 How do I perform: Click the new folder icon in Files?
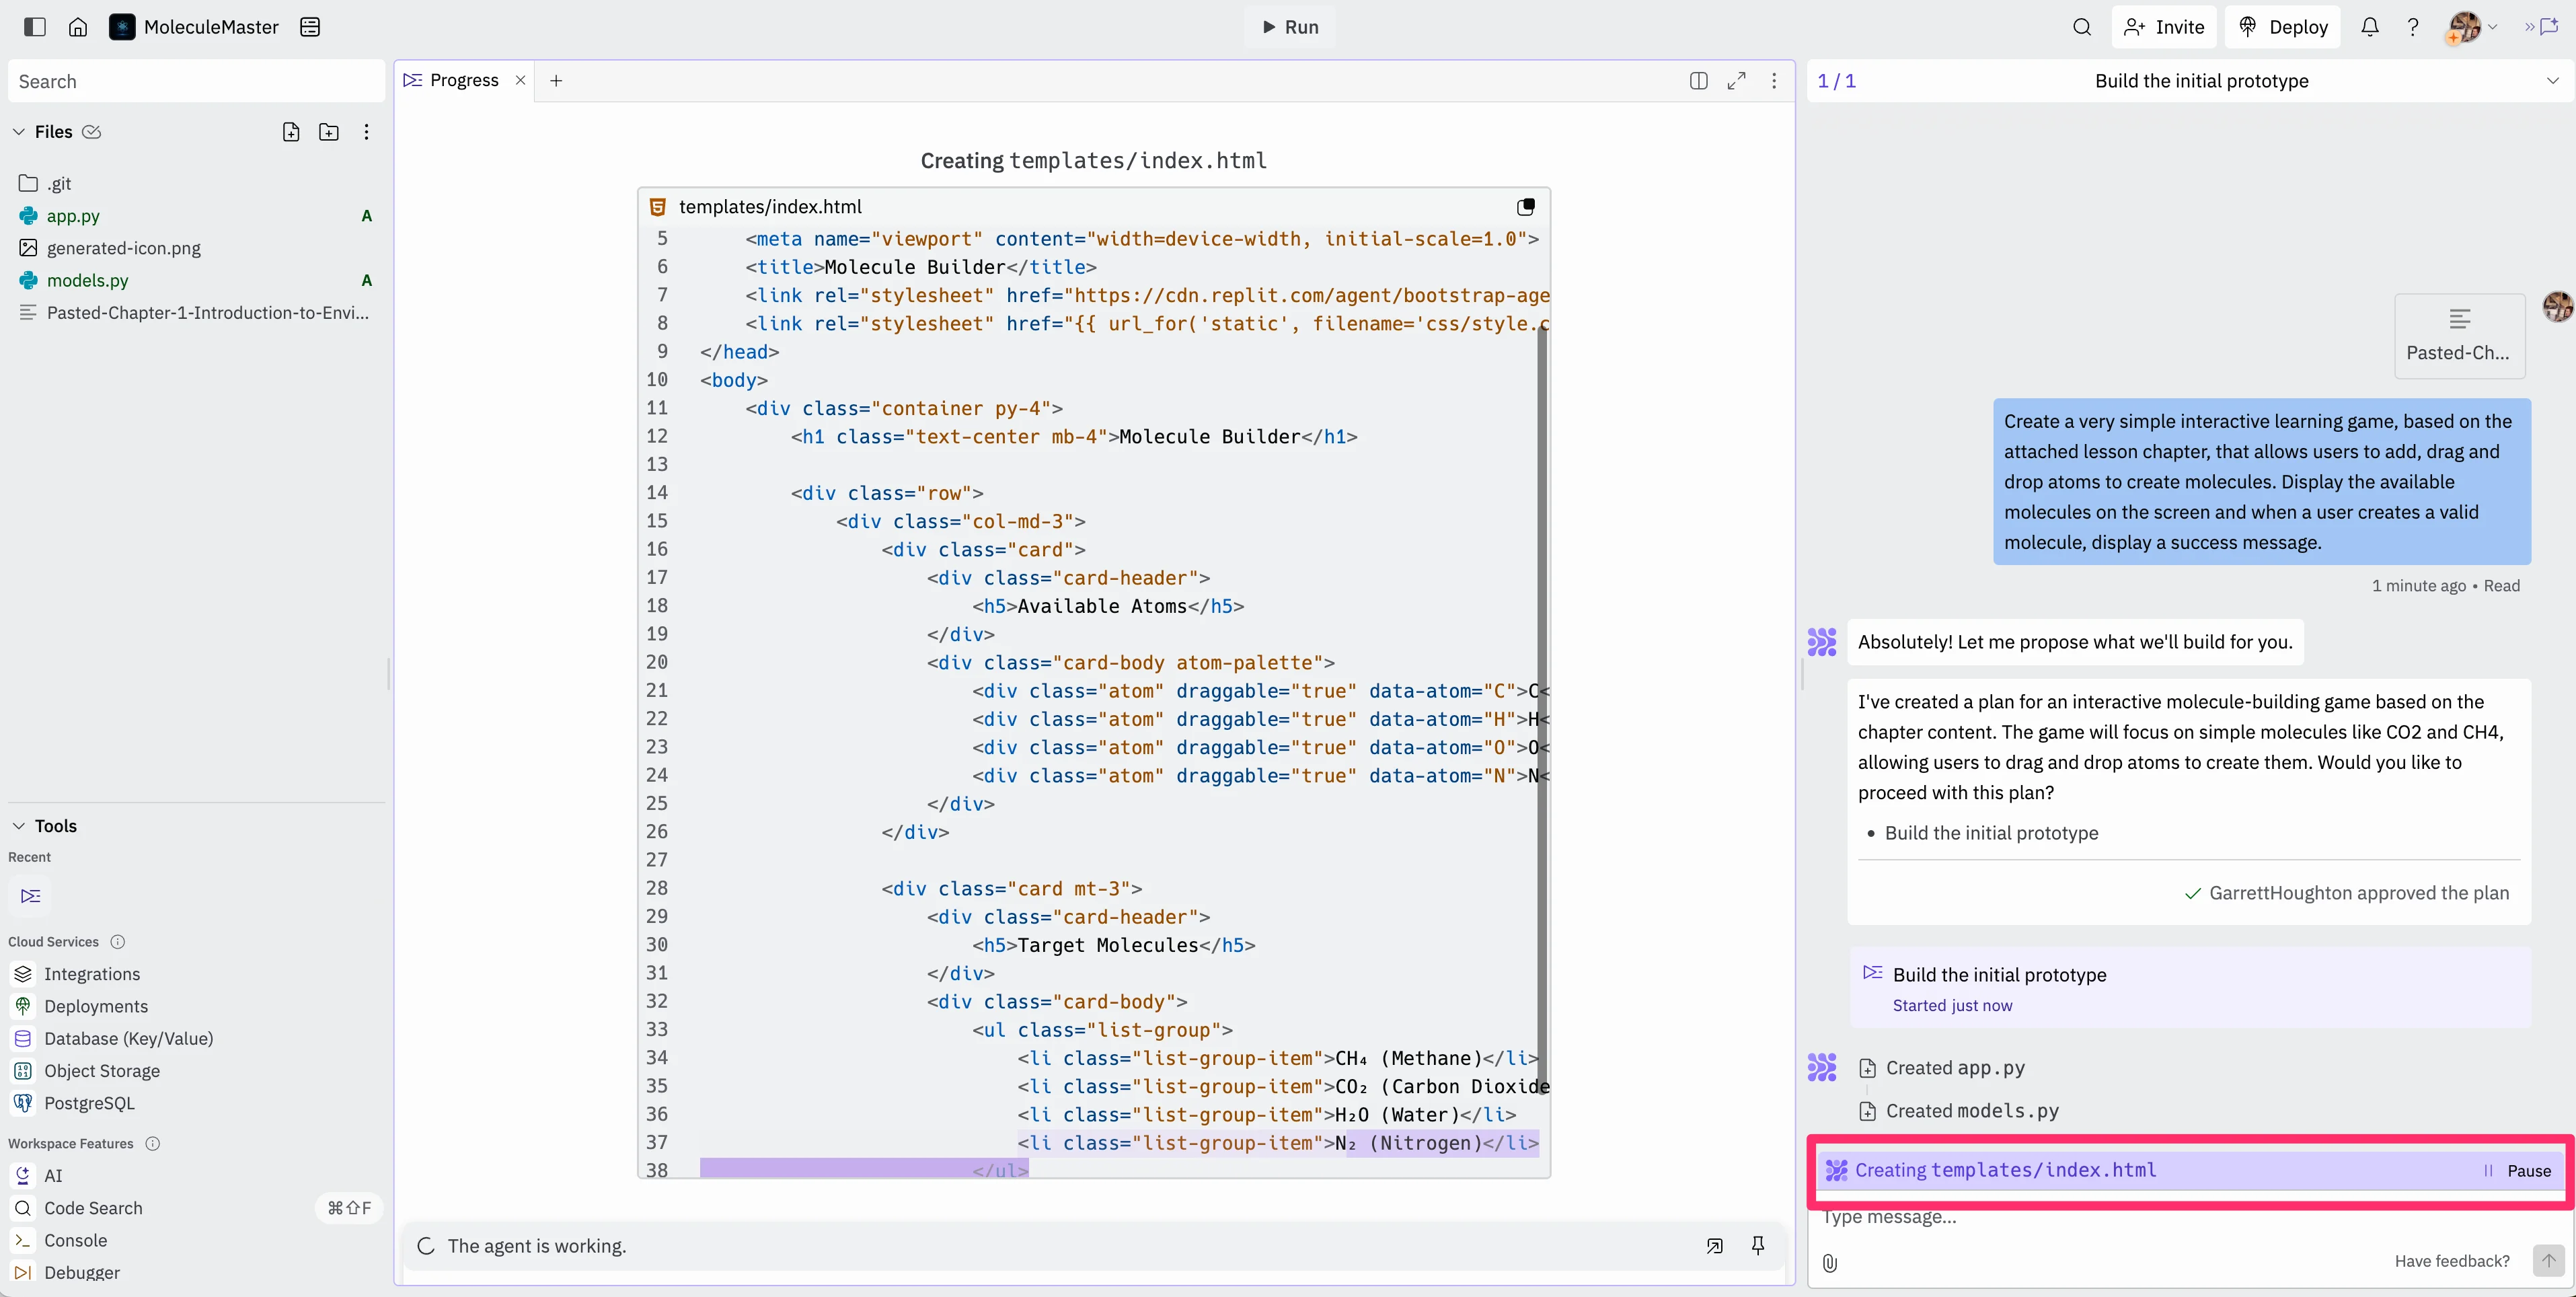(x=328, y=132)
